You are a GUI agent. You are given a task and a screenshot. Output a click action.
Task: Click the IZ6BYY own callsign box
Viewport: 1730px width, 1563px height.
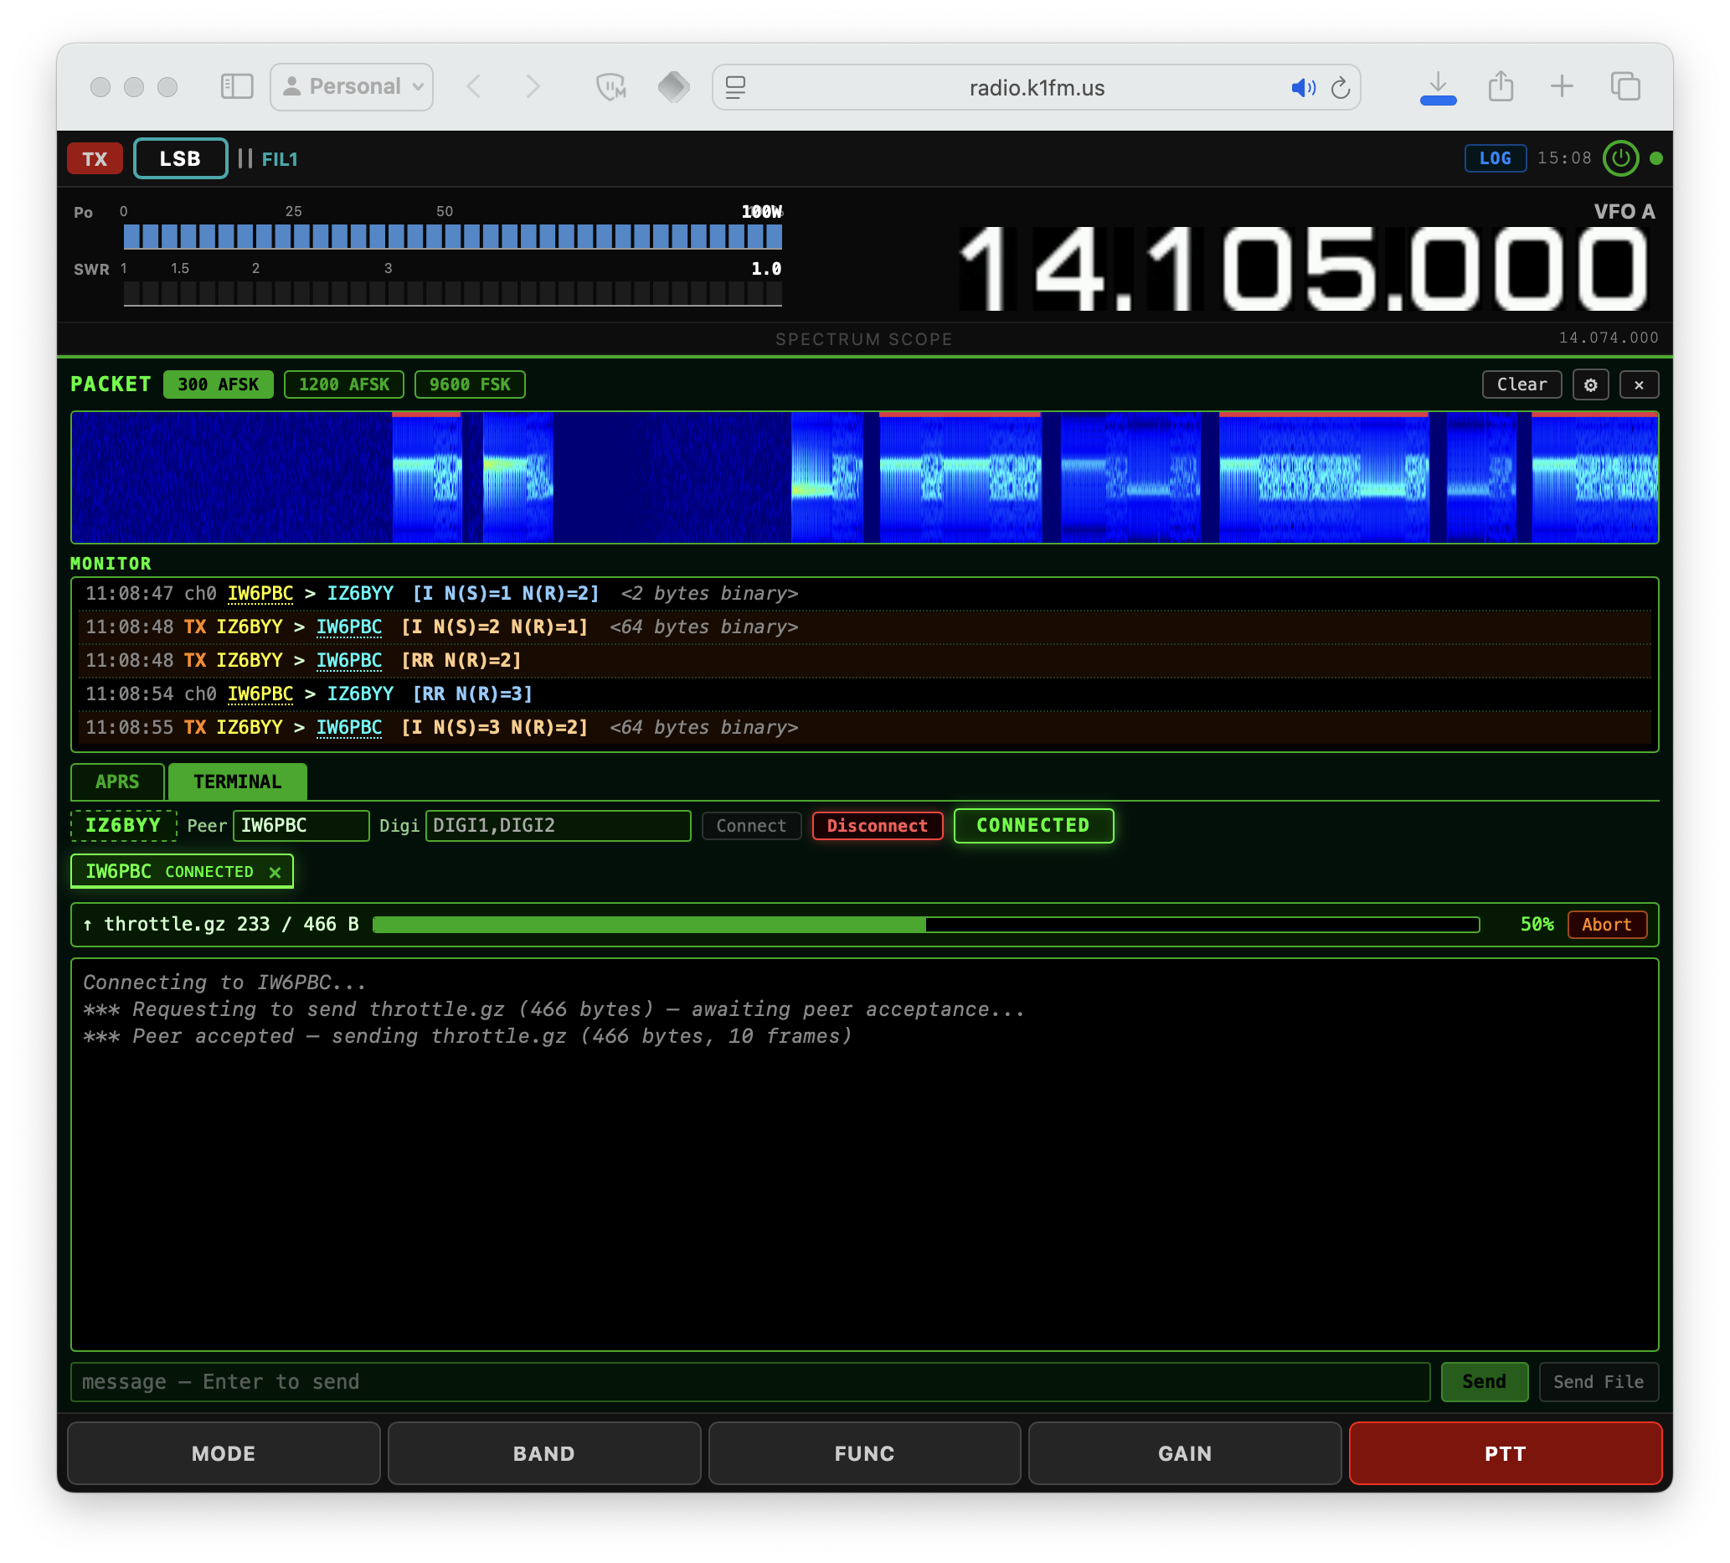pyautogui.click(x=123, y=825)
